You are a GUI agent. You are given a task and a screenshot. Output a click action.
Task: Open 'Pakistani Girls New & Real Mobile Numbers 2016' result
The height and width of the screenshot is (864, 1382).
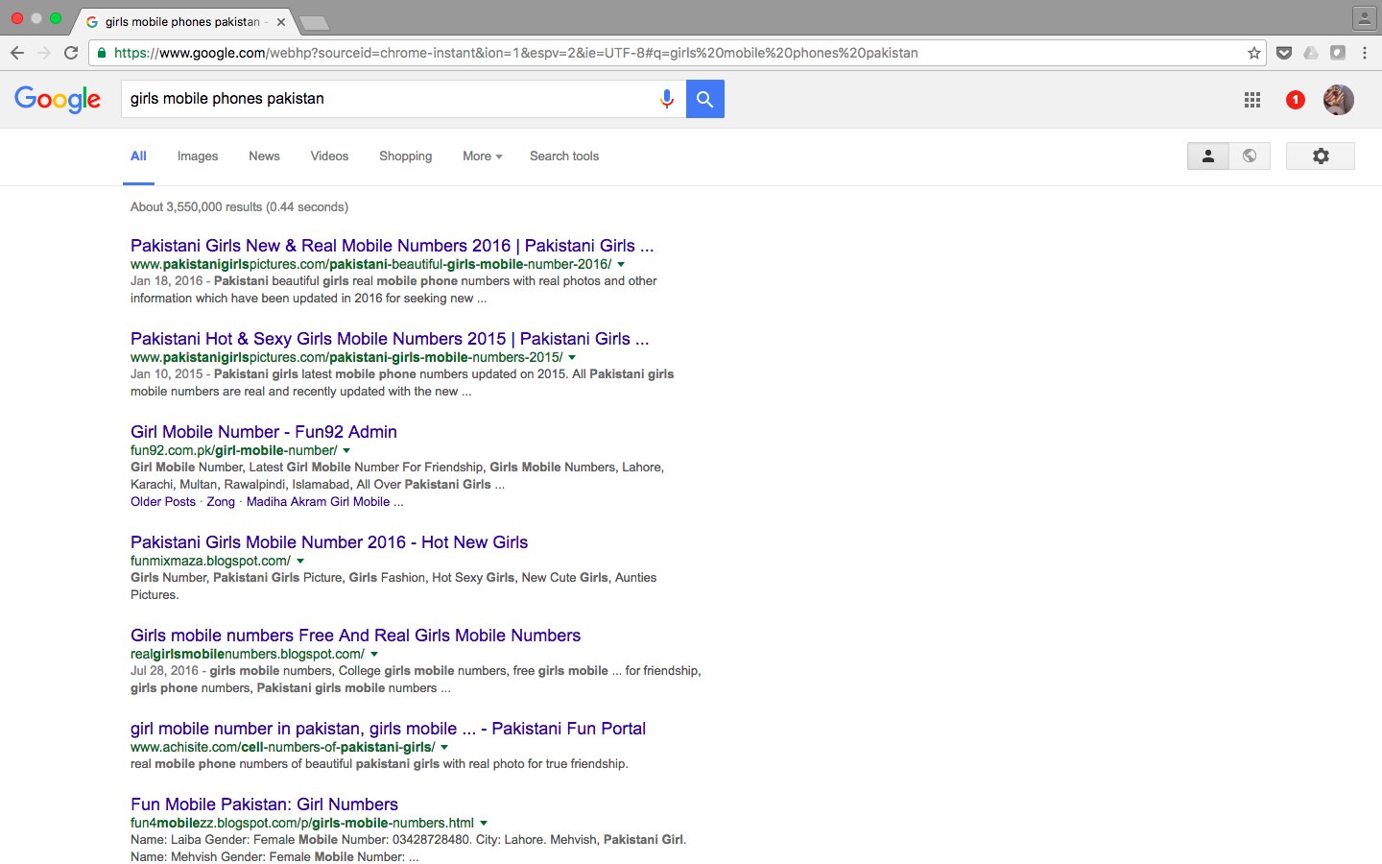(x=392, y=246)
